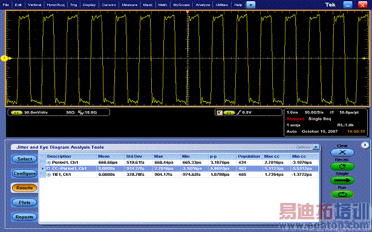This screenshot has width=372, height=232.
Task: Click the 0.0V trigger level readout
Action: (247, 112)
